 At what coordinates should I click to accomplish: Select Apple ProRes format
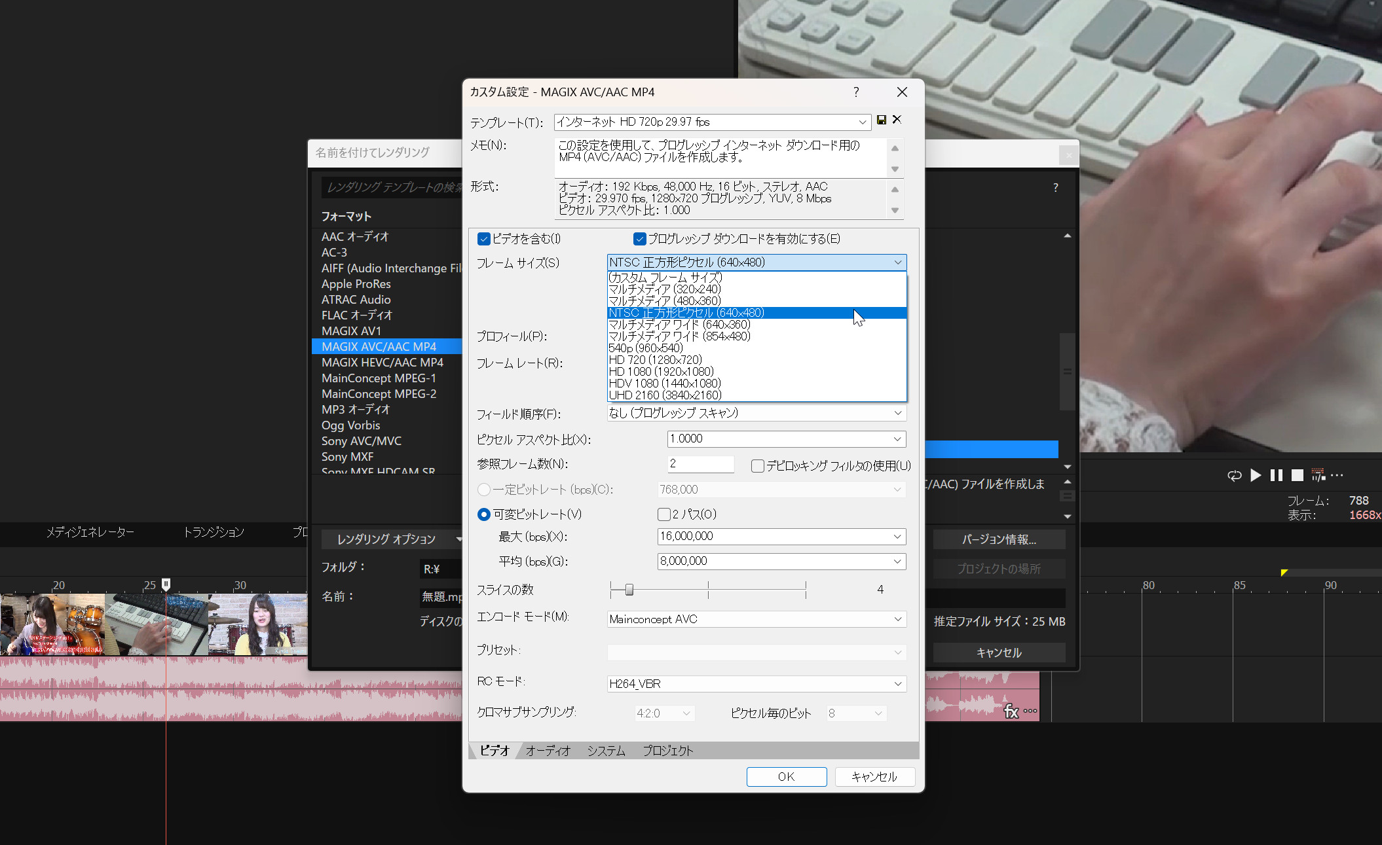tap(386, 284)
